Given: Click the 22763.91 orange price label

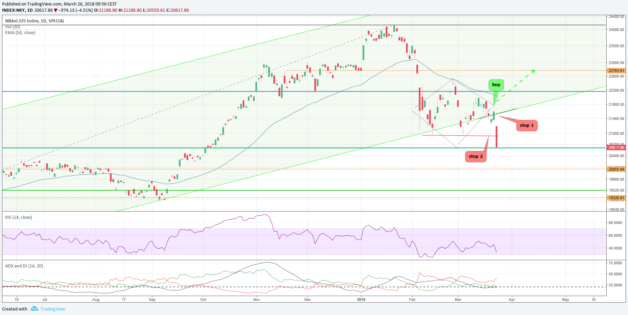Looking at the screenshot, I should [616, 71].
